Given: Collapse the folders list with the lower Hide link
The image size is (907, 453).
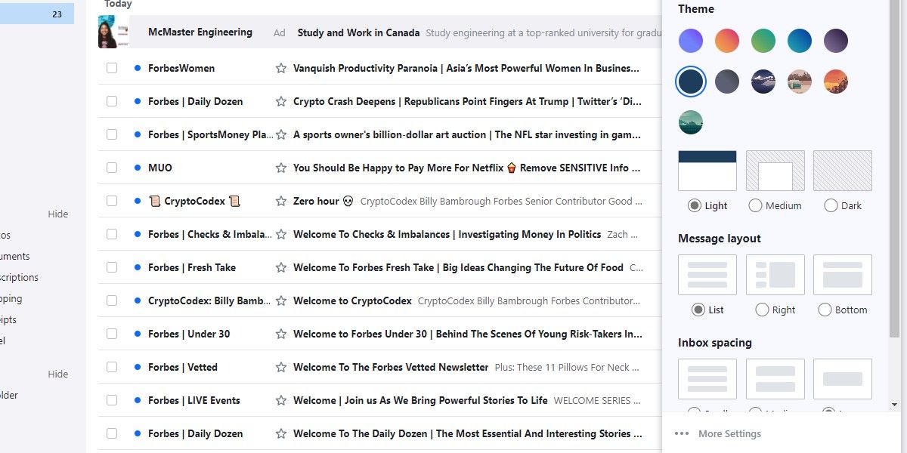Looking at the screenshot, I should point(57,374).
